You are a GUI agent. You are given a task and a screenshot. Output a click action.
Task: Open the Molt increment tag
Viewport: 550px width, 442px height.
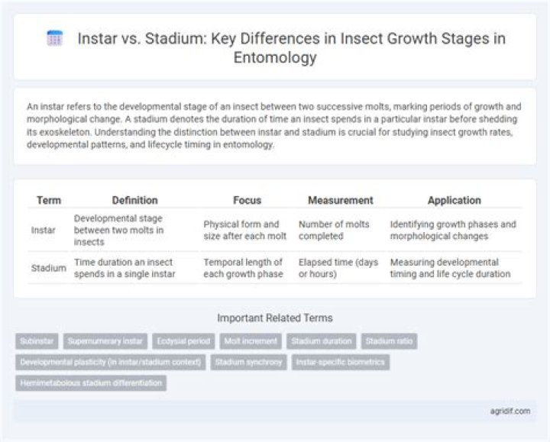251,341
